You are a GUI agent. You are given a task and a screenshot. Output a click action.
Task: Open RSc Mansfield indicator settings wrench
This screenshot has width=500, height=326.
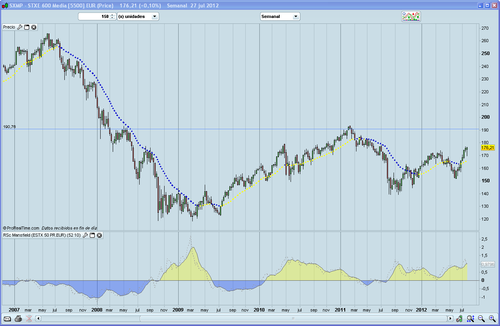tap(85, 235)
